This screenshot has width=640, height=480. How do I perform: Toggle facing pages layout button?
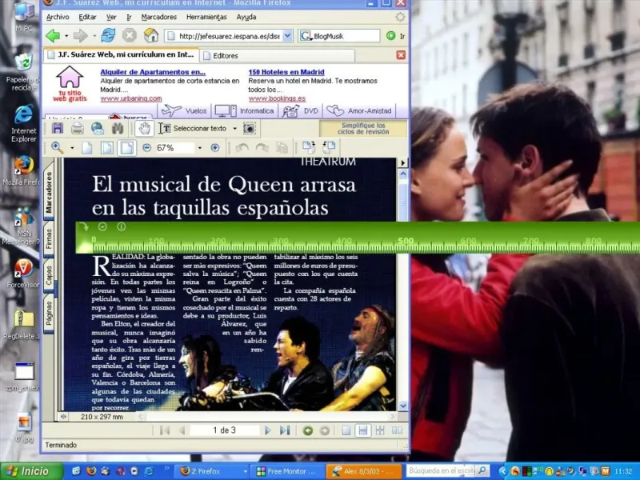point(397,430)
